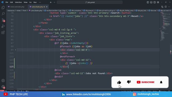Screen dimensions: 172x97
Task: Click 'job_listing_area' class string
Action: [x=65, y=33]
